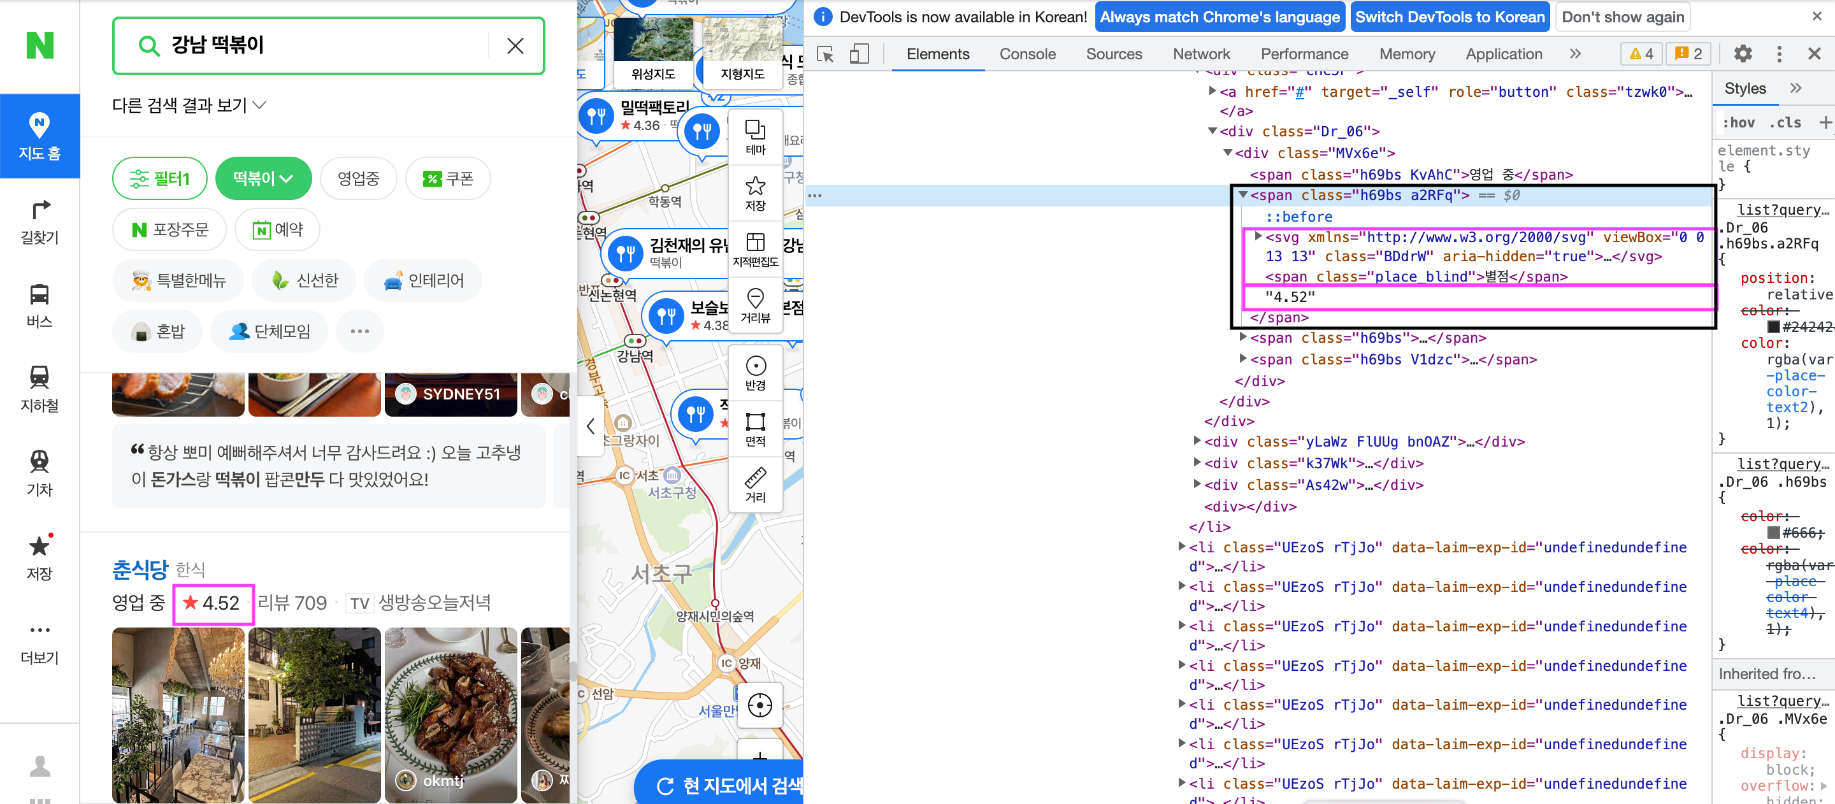Viewport: 1835px width, 804px height.
Task: Toggle the 신선한 filter chip
Action: (304, 280)
